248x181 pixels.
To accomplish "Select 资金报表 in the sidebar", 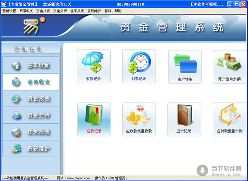I will [31, 99].
